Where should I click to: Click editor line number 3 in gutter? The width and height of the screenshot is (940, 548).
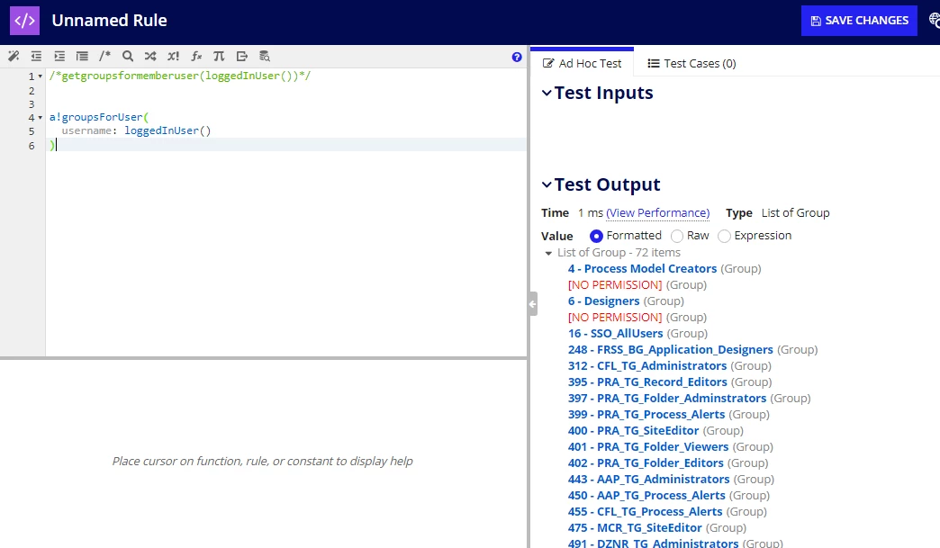32,104
